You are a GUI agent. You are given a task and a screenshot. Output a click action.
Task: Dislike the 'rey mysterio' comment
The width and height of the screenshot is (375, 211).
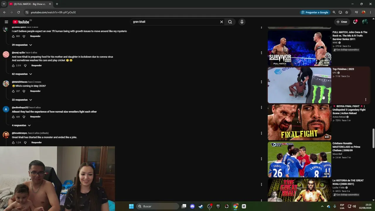click(x=24, y=36)
